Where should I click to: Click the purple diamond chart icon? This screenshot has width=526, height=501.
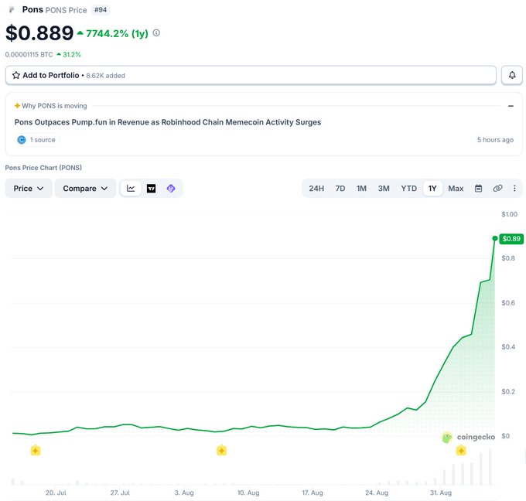point(171,189)
